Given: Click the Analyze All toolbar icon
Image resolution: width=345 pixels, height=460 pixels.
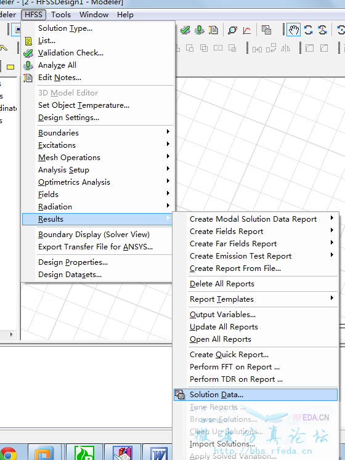Looking at the screenshot, I should point(200,30).
